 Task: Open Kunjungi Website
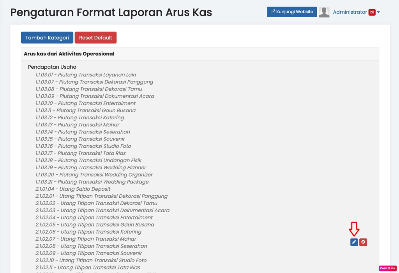291,12
